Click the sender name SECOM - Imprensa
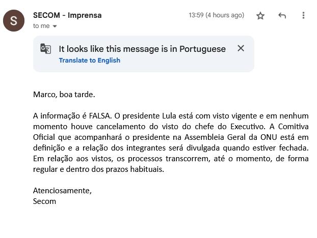This screenshot has width=317, height=238. (67, 15)
